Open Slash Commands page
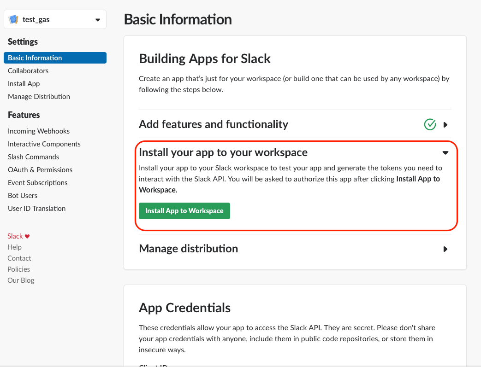Viewport: 481px width, 367px height. pyautogui.click(x=33, y=157)
